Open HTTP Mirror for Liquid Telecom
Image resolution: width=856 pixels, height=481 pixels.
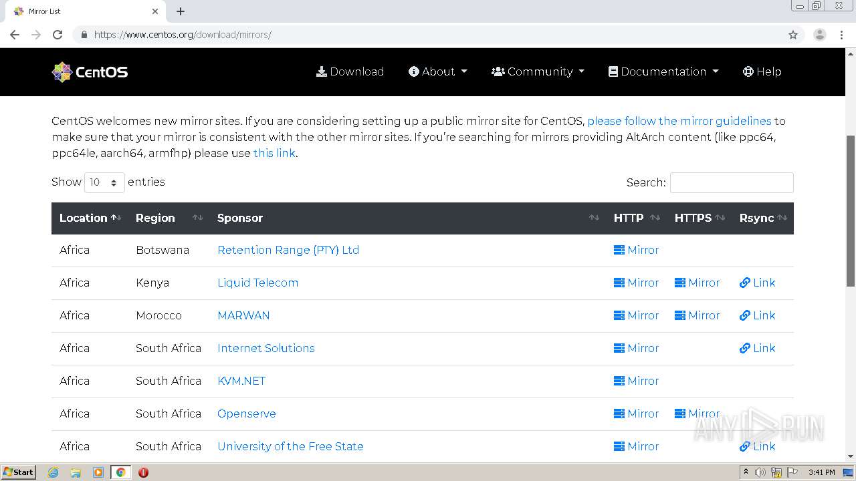tap(636, 283)
